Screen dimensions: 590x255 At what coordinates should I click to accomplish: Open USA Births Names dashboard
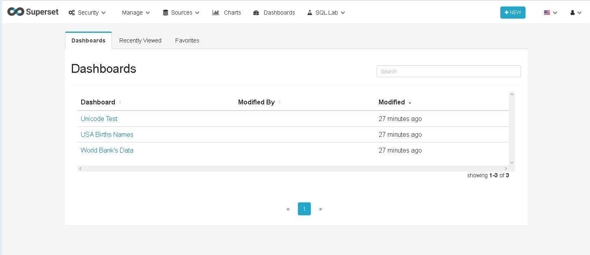(107, 134)
